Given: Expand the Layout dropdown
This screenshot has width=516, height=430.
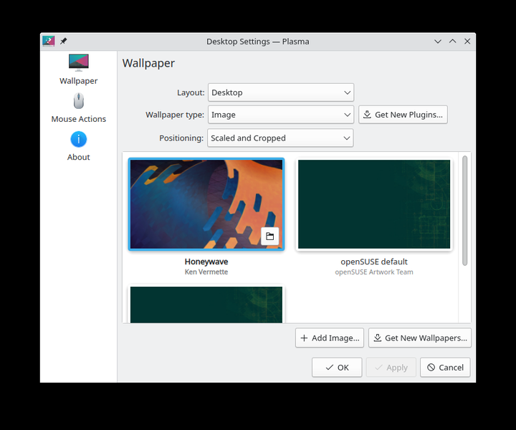Looking at the screenshot, I should (281, 92).
